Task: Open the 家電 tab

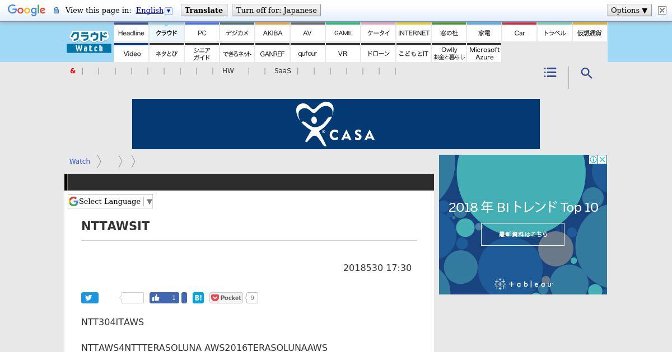Action: [x=484, y=33]
